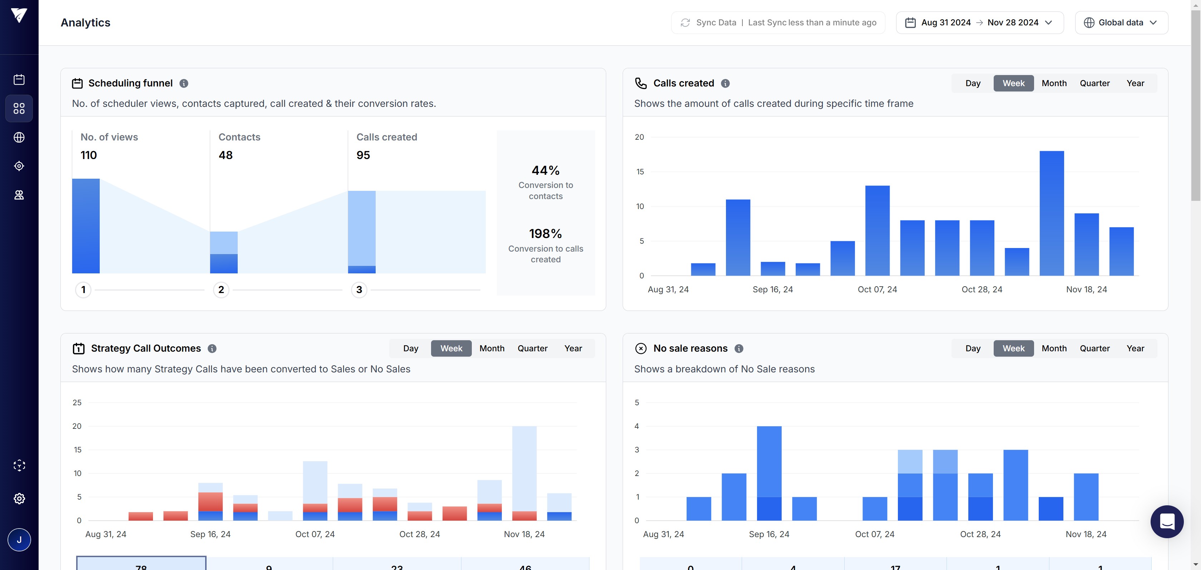Open the team users sidebar icon
Viewport: 1201px width, 570px height.
pos(19,195)
